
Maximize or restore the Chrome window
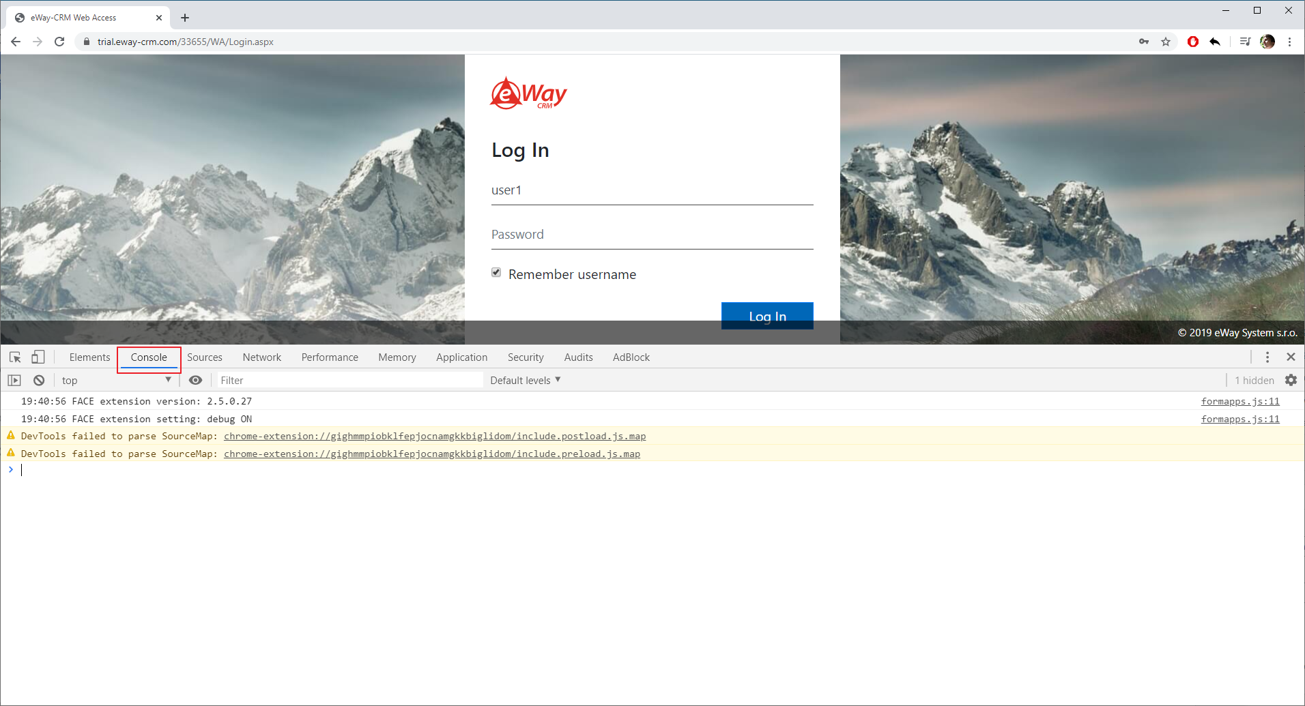coord(1257,10)
